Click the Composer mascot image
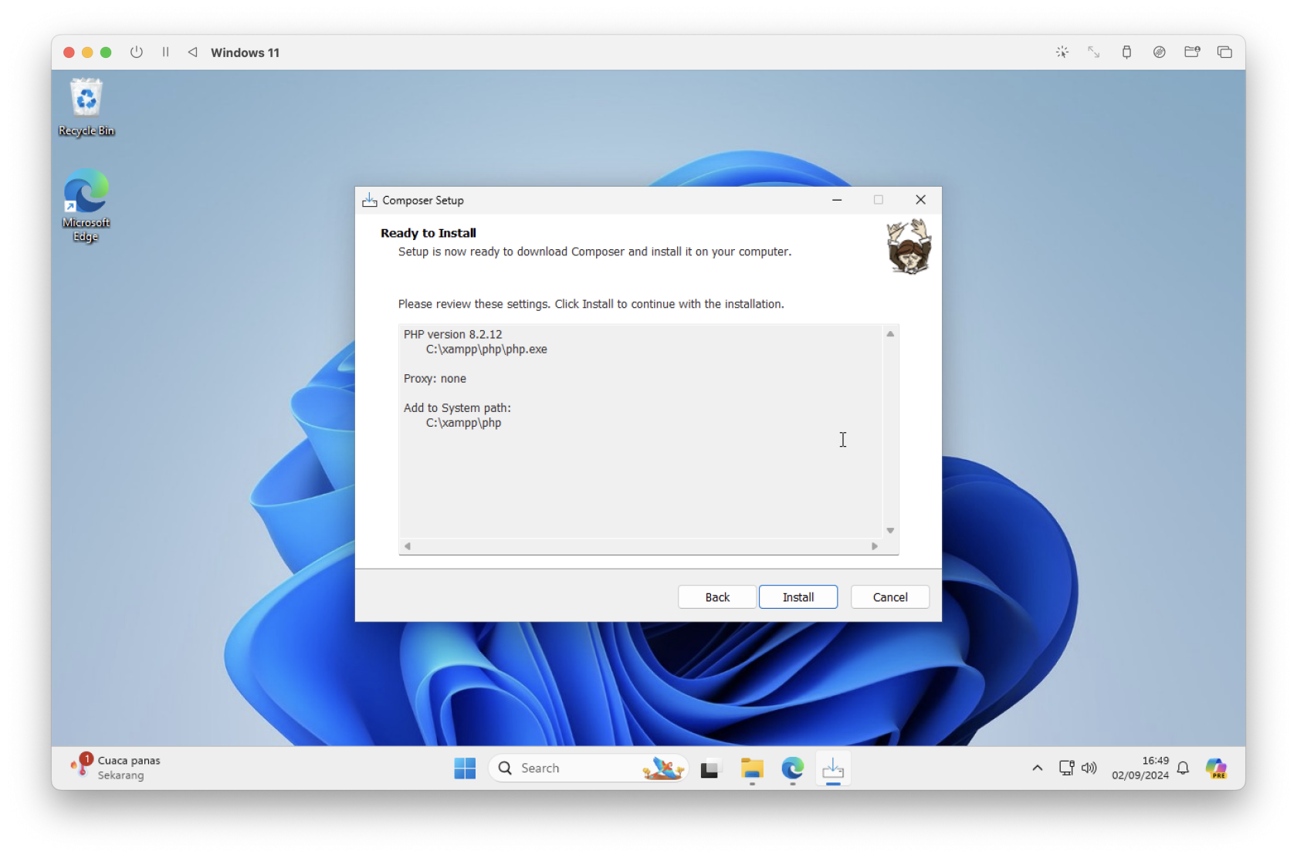This screenshot has height=858, width=1297. [909, 247]
